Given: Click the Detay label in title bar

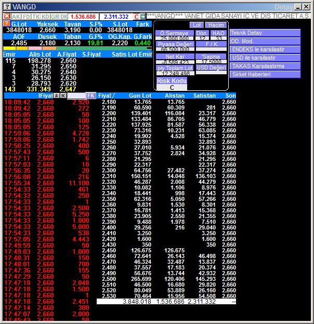Looking at the screenshot, I should (x=284, y=7).
